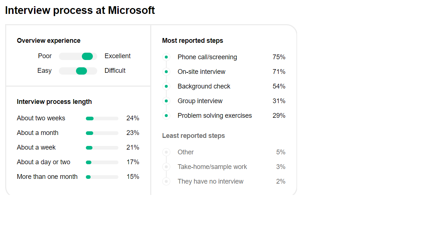421x237 pixels.
Task: Click the Interview process at Microsoft heading
Action: (x=80, y=10)
